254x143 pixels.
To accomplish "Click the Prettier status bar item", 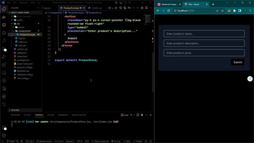I will (137, 141).
